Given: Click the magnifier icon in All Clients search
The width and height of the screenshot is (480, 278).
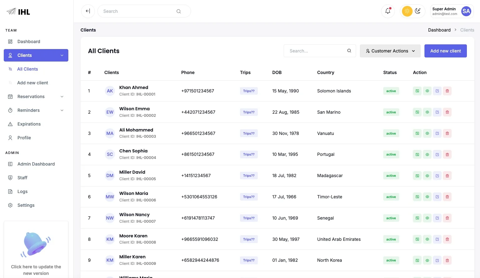Looking at the screenshot, I should (349, 51).
